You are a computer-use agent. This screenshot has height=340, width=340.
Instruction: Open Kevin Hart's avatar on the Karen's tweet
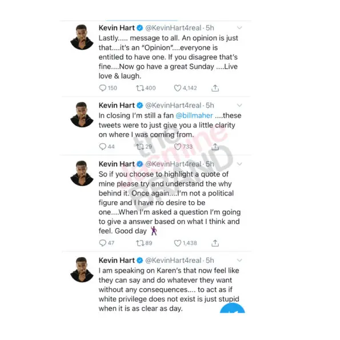click(82, 270)
